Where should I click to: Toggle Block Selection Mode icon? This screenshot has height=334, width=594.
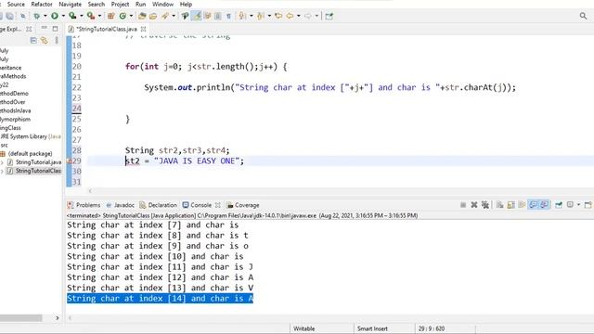click(x=218, y=16)
